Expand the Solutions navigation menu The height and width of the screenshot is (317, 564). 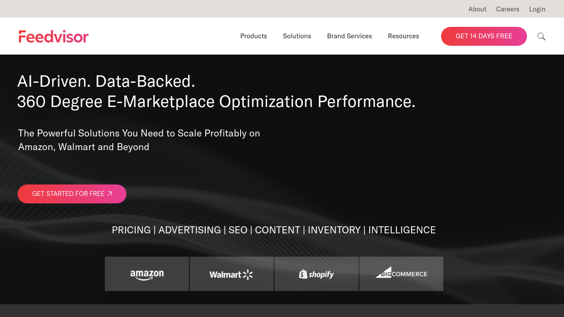tap(297, 36)
